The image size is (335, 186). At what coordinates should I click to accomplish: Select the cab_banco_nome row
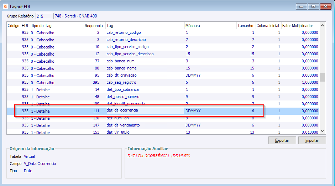point(163,68)
